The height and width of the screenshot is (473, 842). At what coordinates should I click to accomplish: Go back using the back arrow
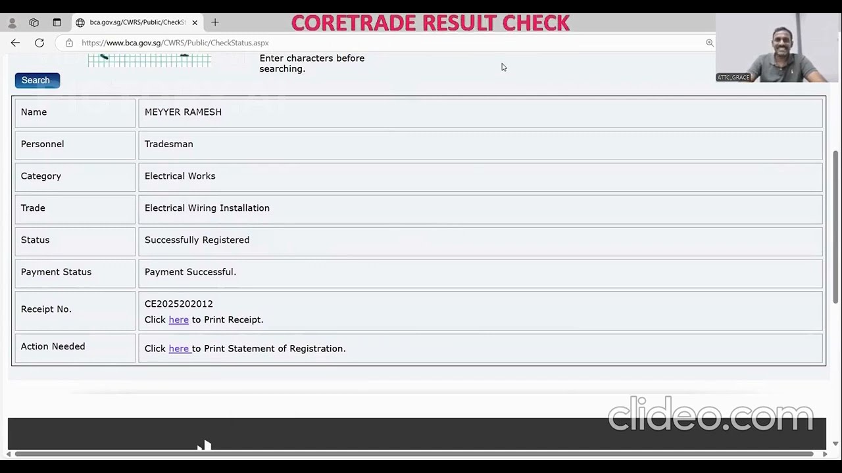(15, 43)
